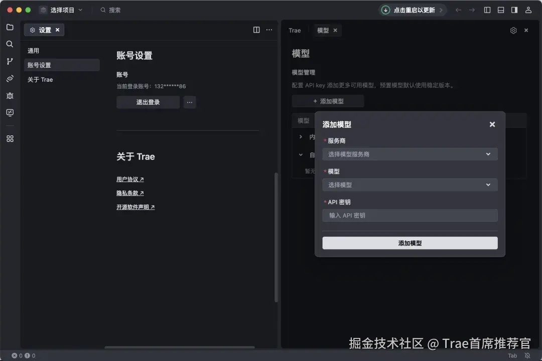
Task: Click the Tab status bar entry
Action: pos(512,355)
